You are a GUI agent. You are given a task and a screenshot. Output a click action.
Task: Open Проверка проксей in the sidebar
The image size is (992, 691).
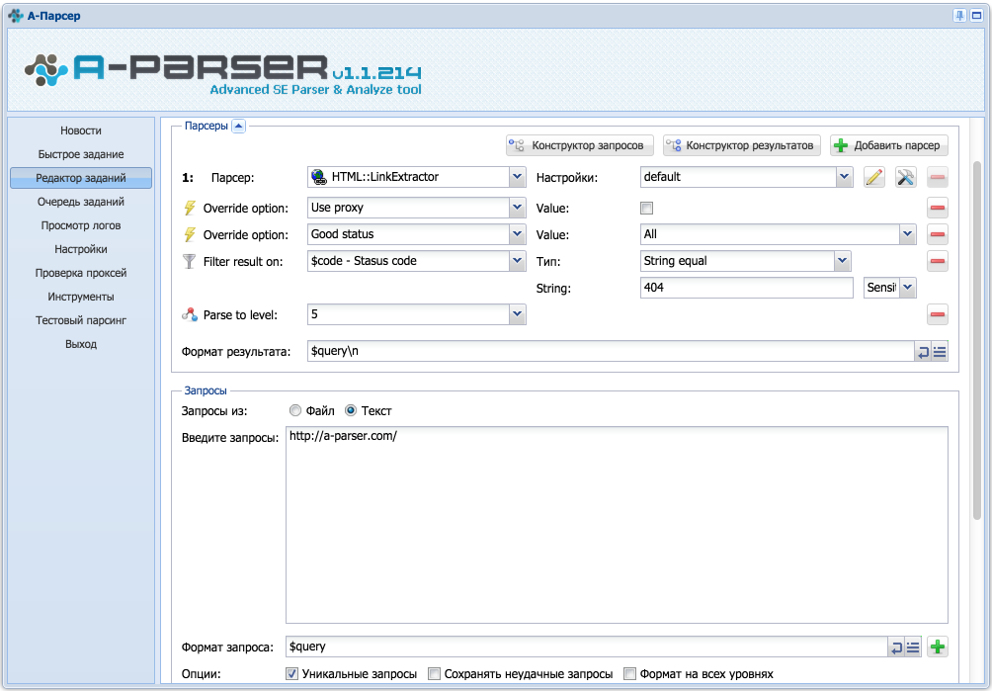[x=81, y=273]
